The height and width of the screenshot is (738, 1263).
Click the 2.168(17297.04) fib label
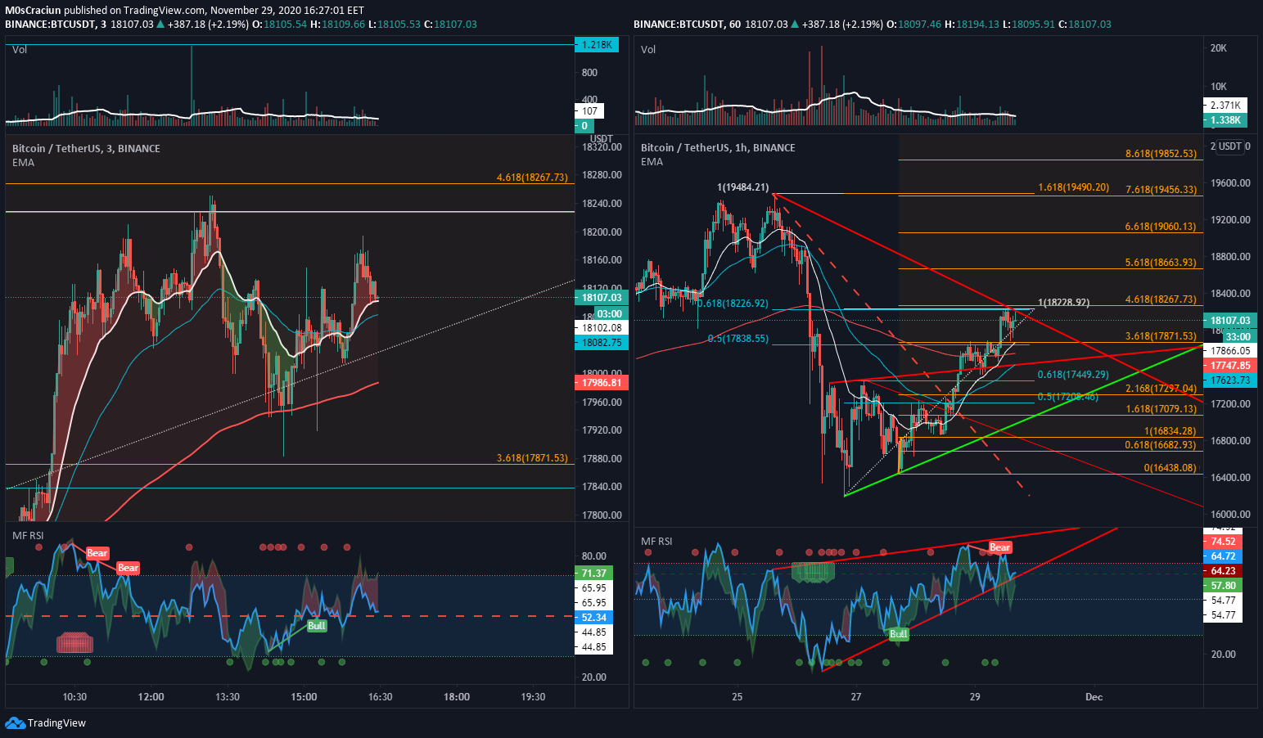tap(1161, 389)
